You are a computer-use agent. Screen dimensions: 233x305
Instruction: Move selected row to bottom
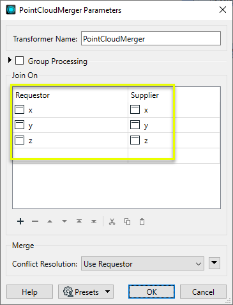tap(94, 221)
